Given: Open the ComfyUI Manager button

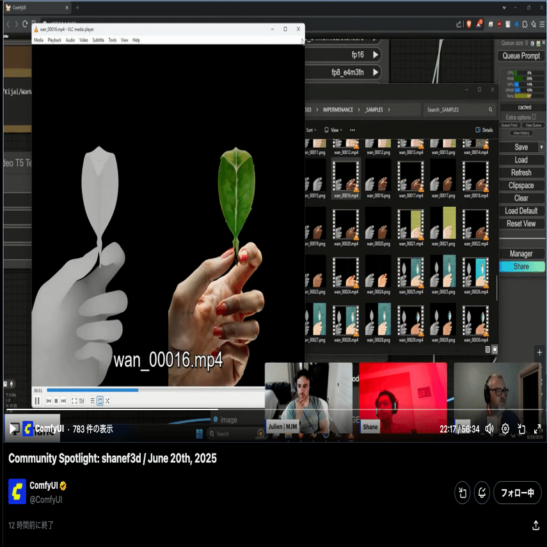Looking at the screenshot, I should click(521, 253).
